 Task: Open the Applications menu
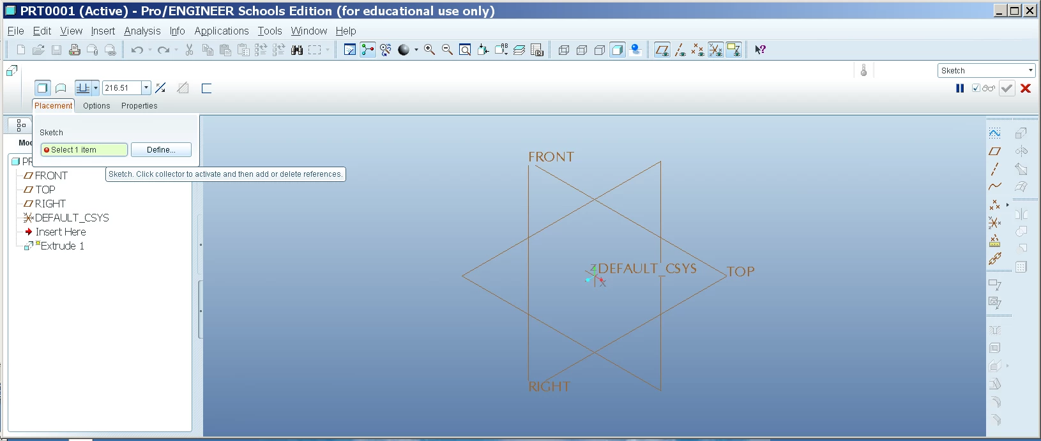tap(222, 31)
